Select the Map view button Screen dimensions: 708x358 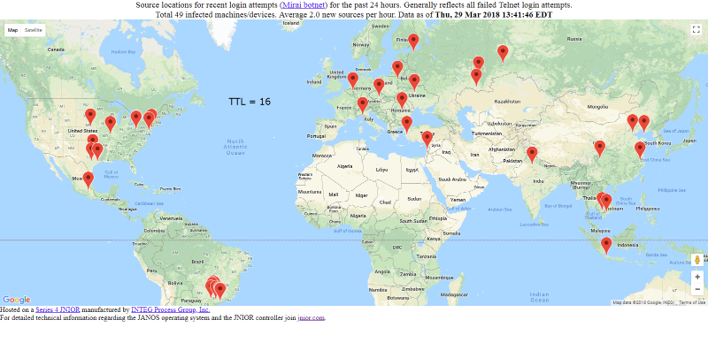pyautogui.click(x=12, y=30)
